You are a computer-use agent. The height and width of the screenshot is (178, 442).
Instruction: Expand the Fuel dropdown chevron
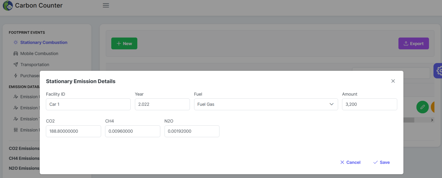331,104
